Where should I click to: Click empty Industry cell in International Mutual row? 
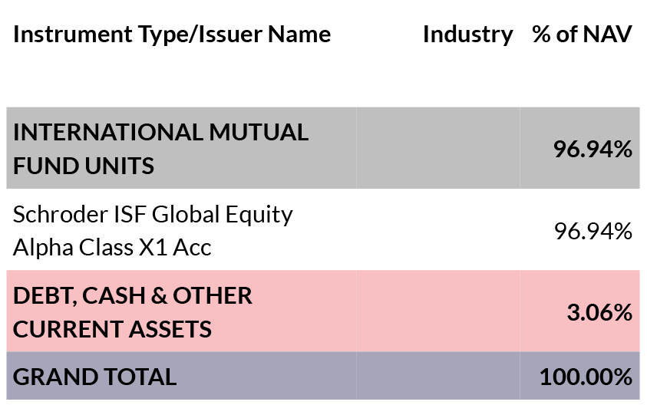[x=438, y=148]
